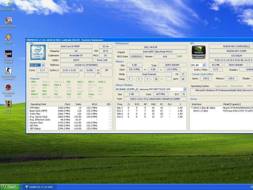Click the green UEFI label
The image size is (253, 190).
point(180,57)
